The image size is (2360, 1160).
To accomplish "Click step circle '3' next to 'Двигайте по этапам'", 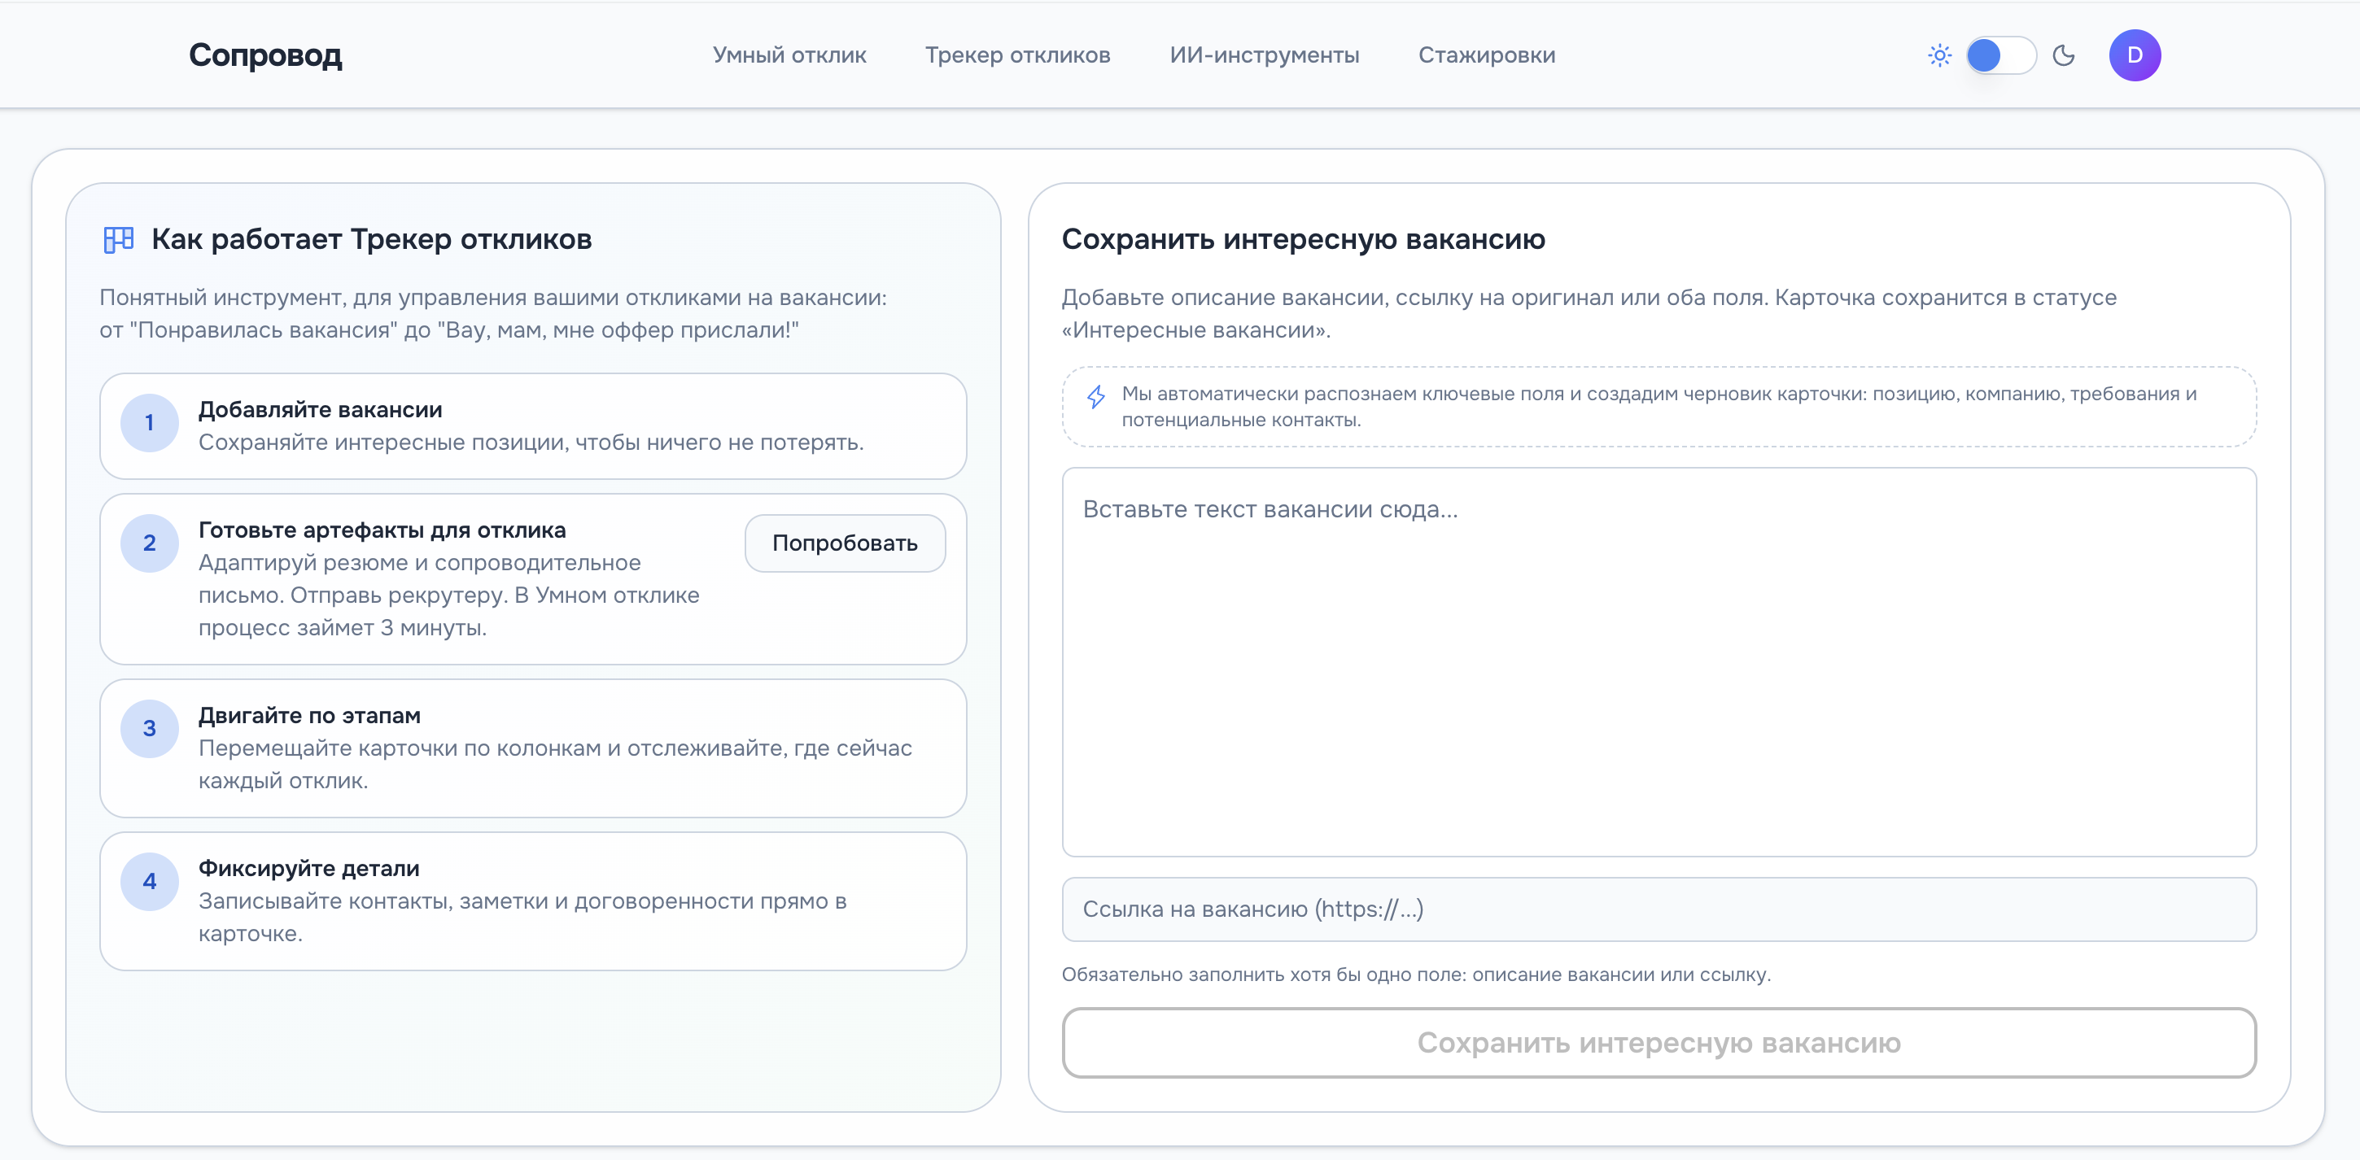I will click(150, 729).
